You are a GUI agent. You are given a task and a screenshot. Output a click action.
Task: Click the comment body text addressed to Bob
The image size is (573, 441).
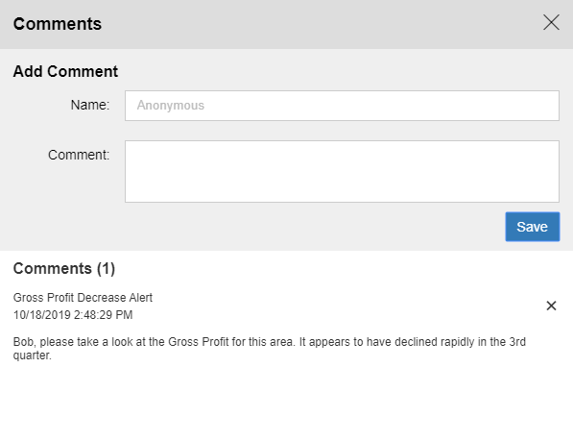pos(270,349)
